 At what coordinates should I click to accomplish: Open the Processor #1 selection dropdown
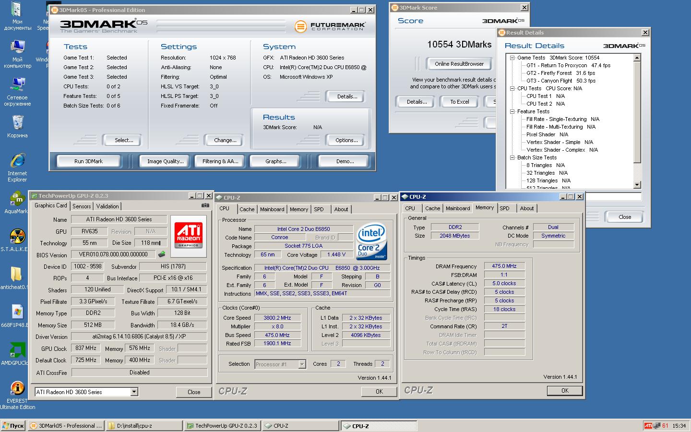pos(302,364)
